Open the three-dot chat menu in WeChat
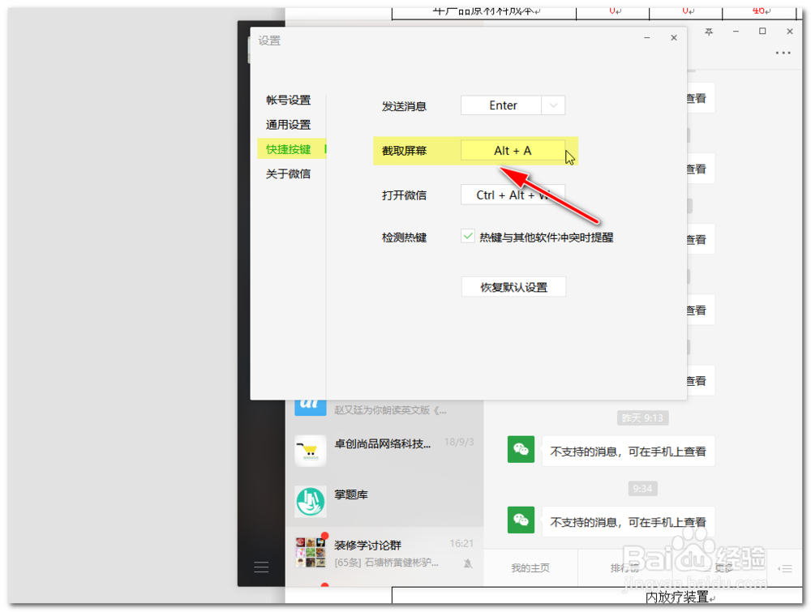The height and width of the screenshot is (612, 811). [783, 53]
